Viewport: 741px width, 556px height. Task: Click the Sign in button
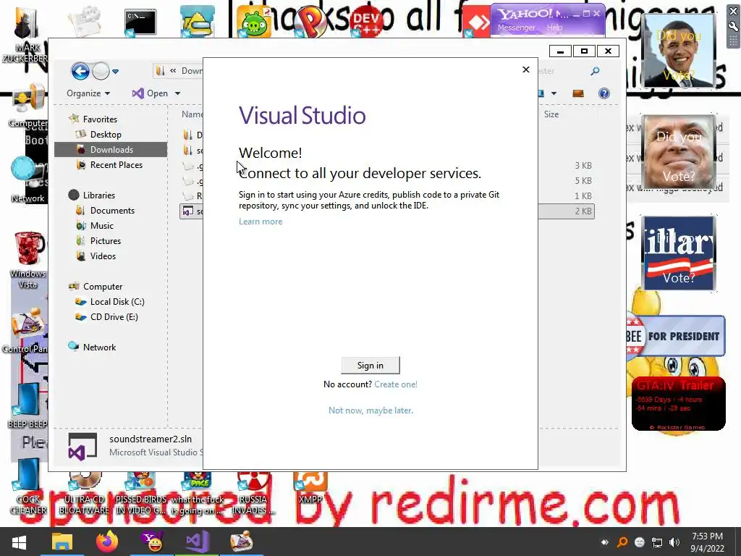click(370, 365)
